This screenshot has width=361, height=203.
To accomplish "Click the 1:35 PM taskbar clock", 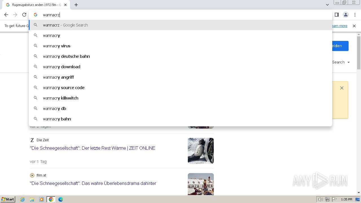I will click(x=347, y=199).
